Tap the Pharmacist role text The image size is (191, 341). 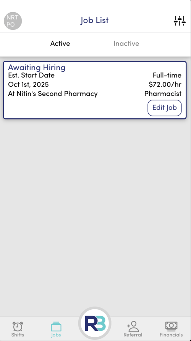tap(163, 94)
